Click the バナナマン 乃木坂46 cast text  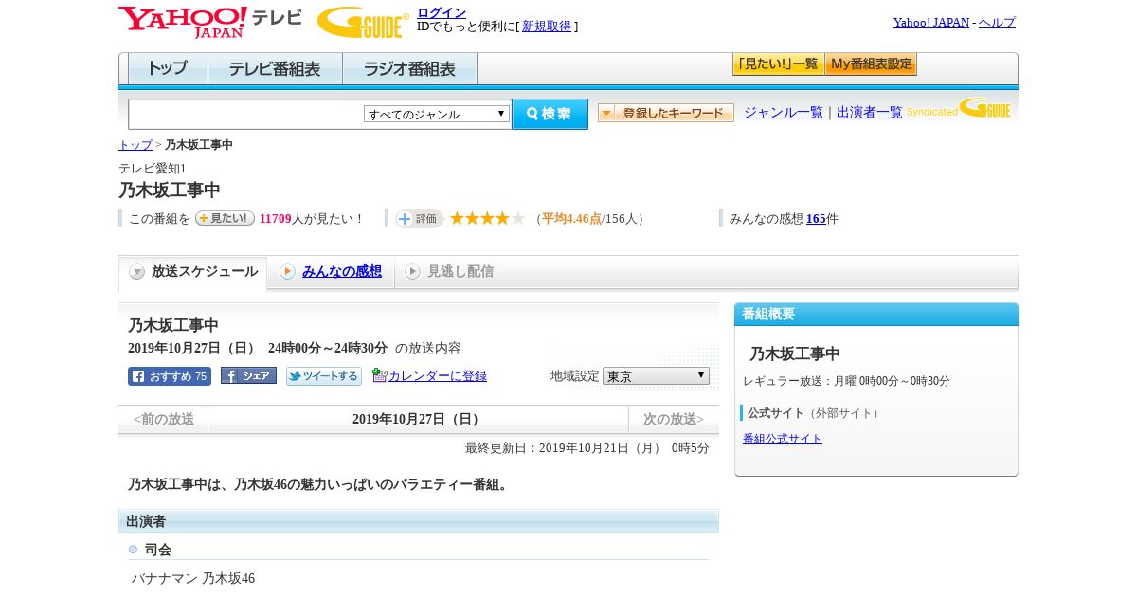(193, 579)
